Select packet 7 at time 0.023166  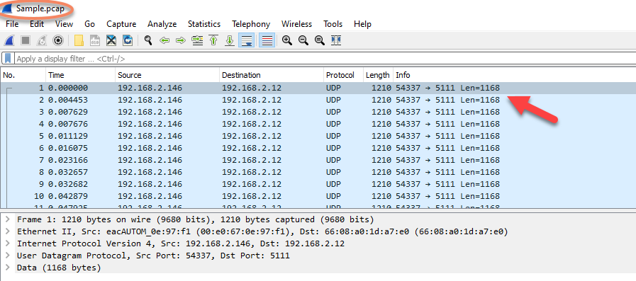(x=318, y=160)
